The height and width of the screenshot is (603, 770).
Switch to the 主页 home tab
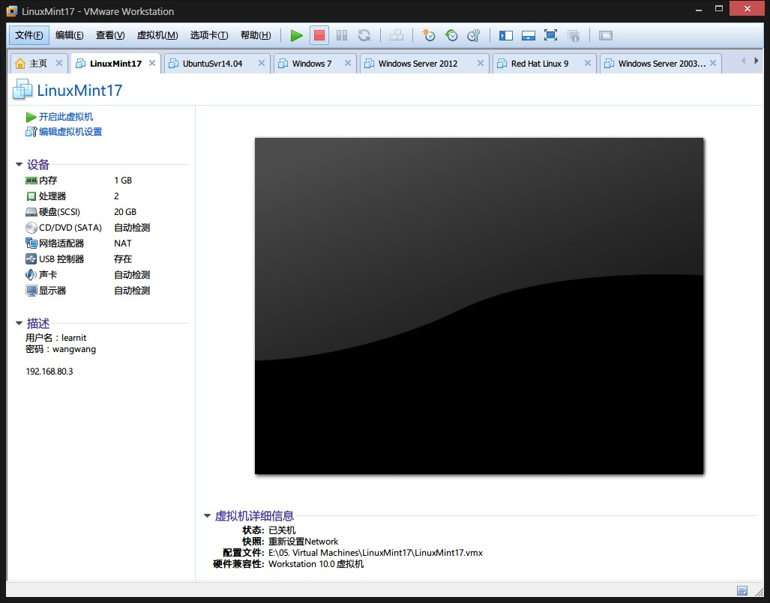click(37, 63)
